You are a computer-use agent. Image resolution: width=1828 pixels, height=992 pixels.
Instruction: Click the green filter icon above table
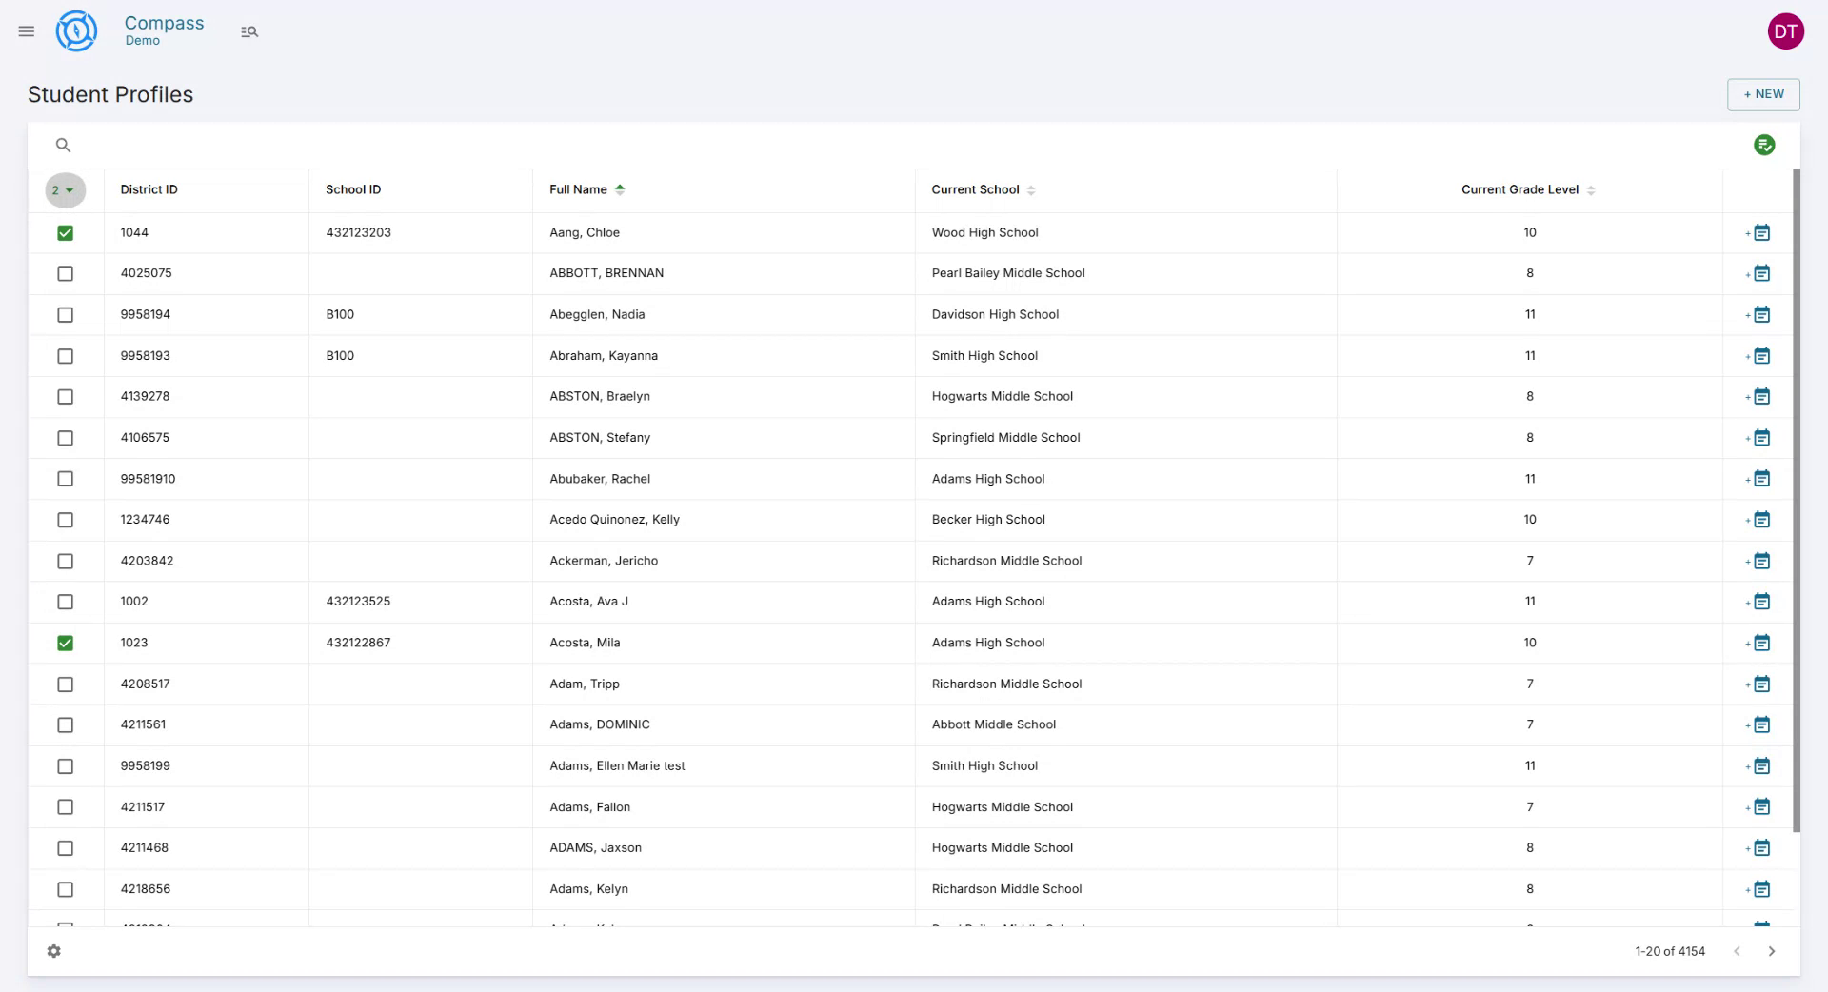point(1763,145)
